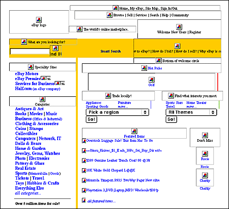Click the icon beside 'all featured items...'

[84, 200]
